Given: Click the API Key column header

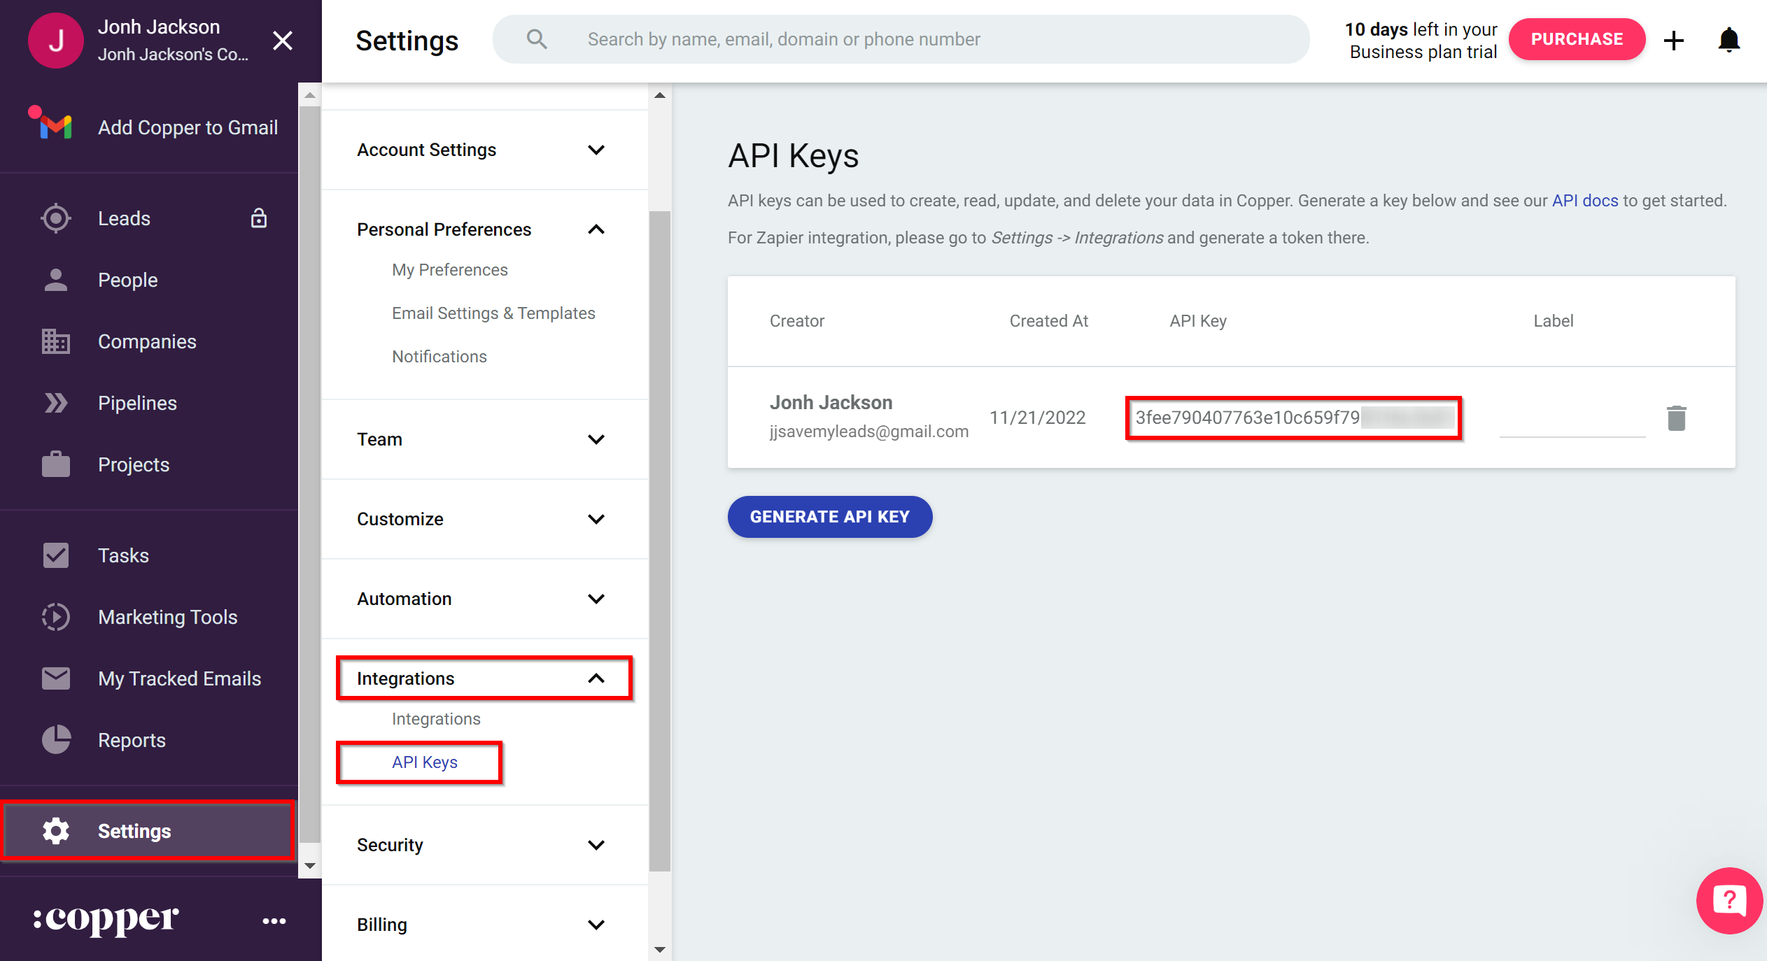Looking at the screenshot, I should (x=1198, y=321).
